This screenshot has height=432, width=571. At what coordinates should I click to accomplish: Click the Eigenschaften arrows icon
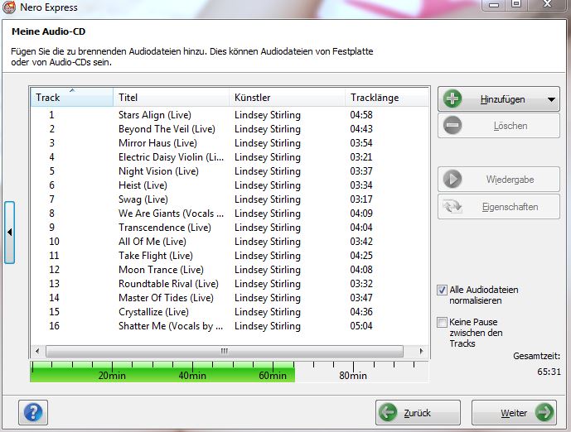[452, 207]
